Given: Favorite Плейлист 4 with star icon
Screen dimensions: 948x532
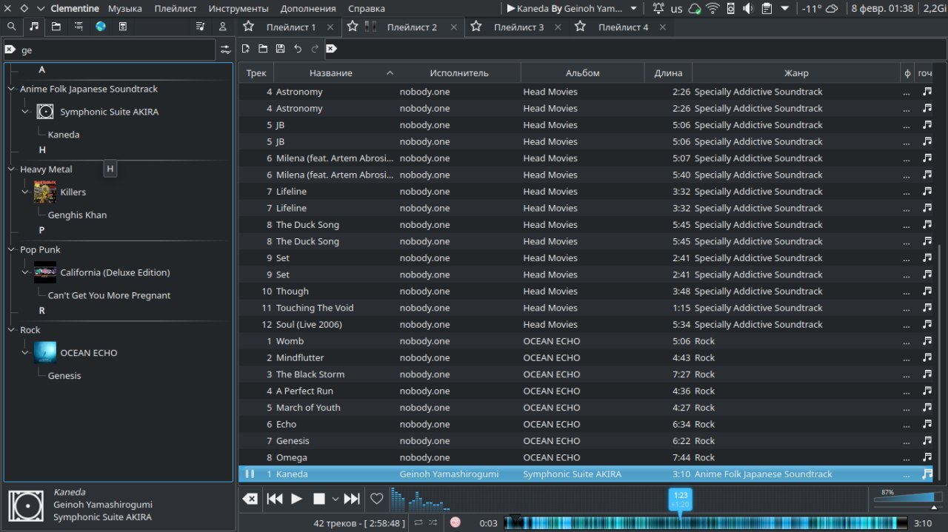Looking at the screenshot, I should [581, 27].
